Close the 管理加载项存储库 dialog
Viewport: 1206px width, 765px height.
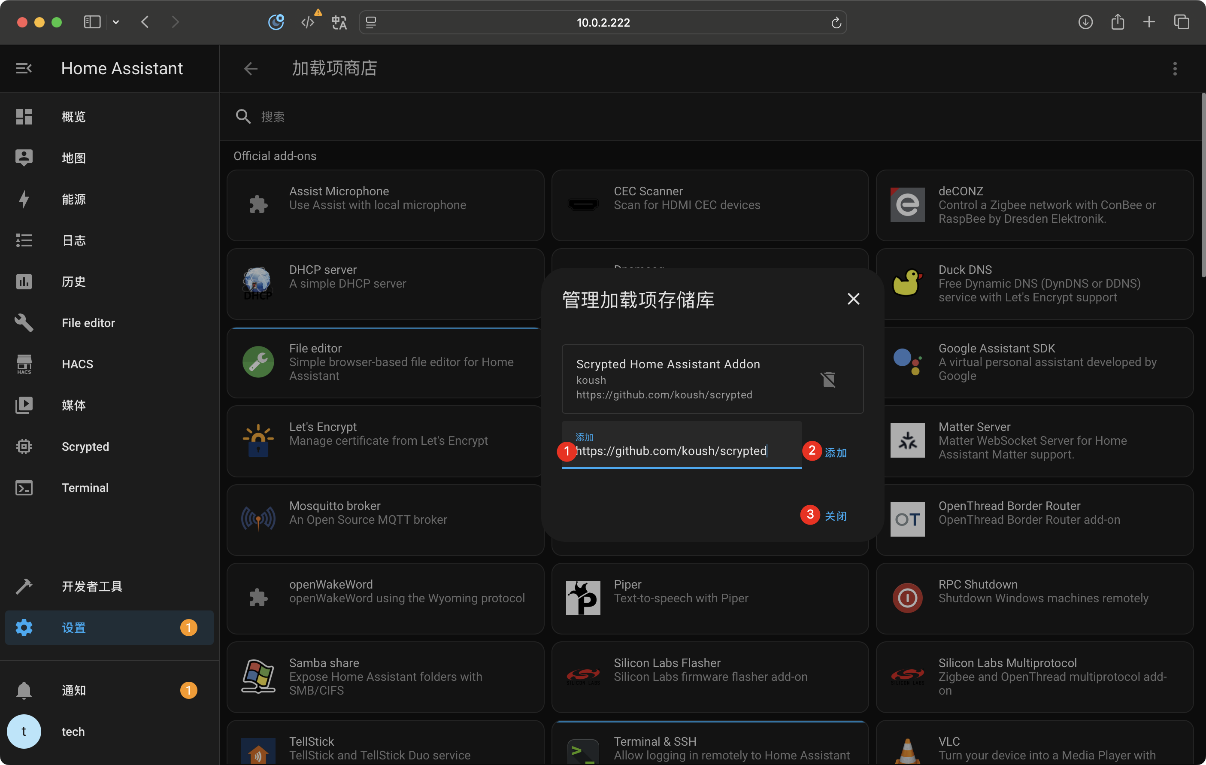(x=853, y=299)
